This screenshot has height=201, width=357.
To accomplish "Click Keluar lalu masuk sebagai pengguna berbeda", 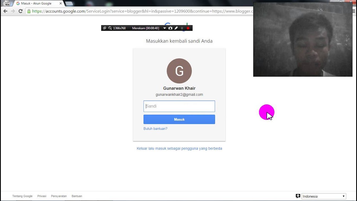I will pyautogui.click(x=179, y=149).
